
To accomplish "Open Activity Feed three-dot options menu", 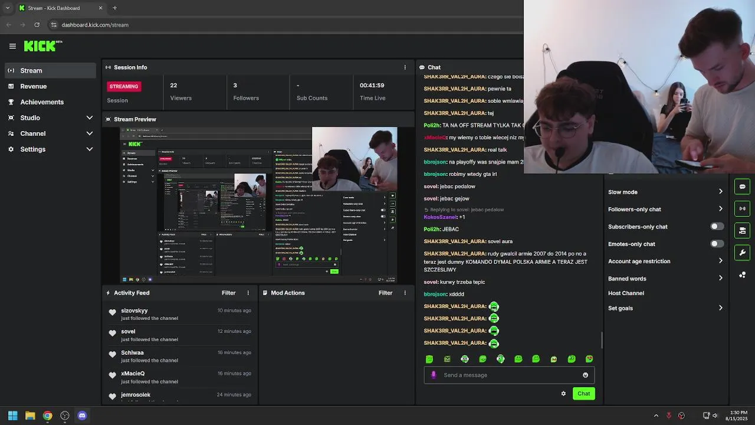I will pyautogui.click(x=248, y=293).
